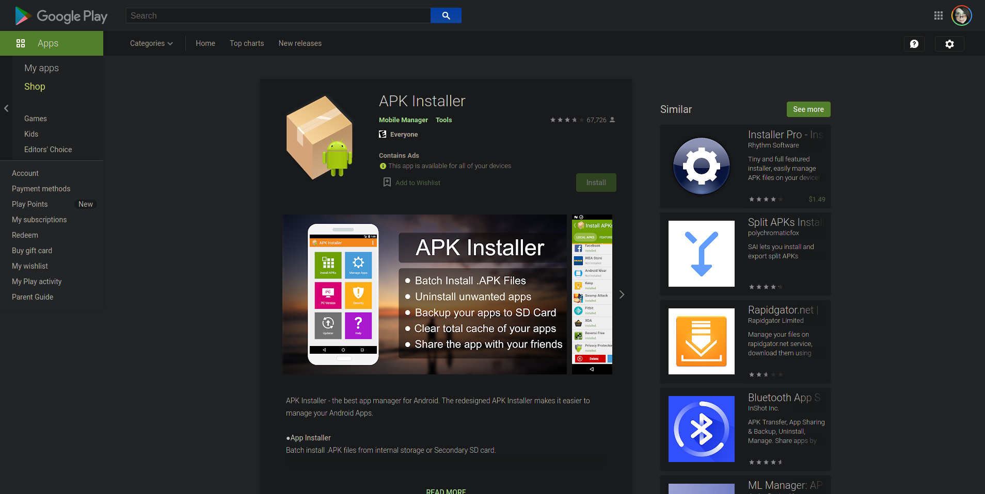This screenshot has width=985, height=494.
Task: Click the blue search magnifier button
Action: [x=446, y=15]
